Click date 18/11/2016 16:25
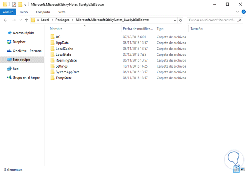Screen dimensions: 247x173 [135, 66]
